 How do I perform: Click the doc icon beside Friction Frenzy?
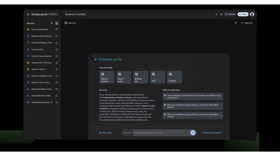(x=28, y=56)
